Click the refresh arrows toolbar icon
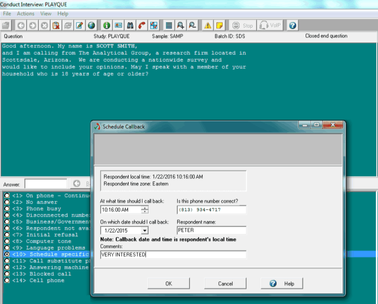This screenshot has height=304, width=378. 68,25
